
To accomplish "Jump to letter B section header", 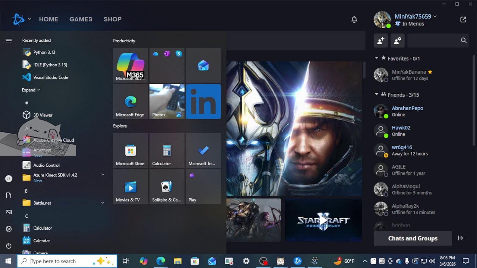I will [26, 191].
